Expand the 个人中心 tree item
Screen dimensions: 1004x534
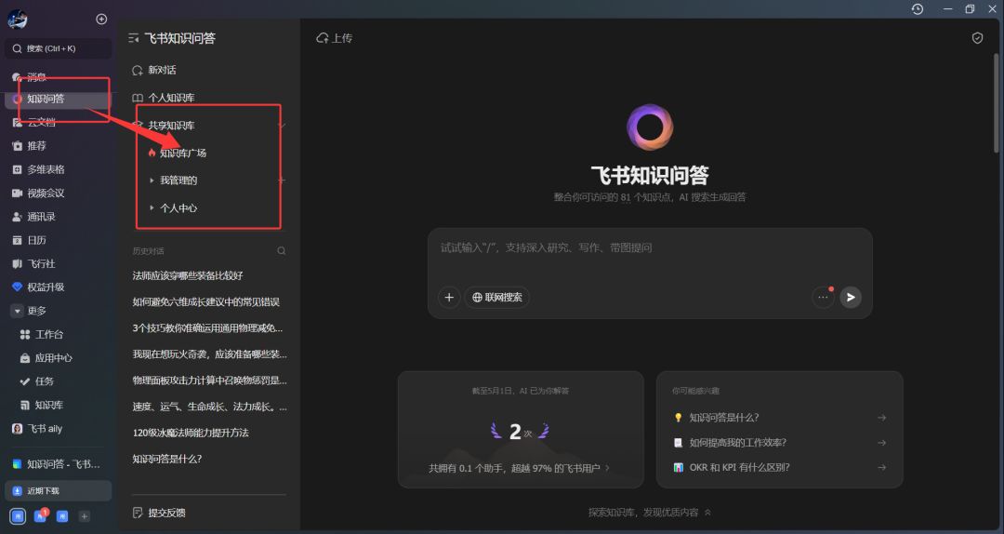pos(152,208)
